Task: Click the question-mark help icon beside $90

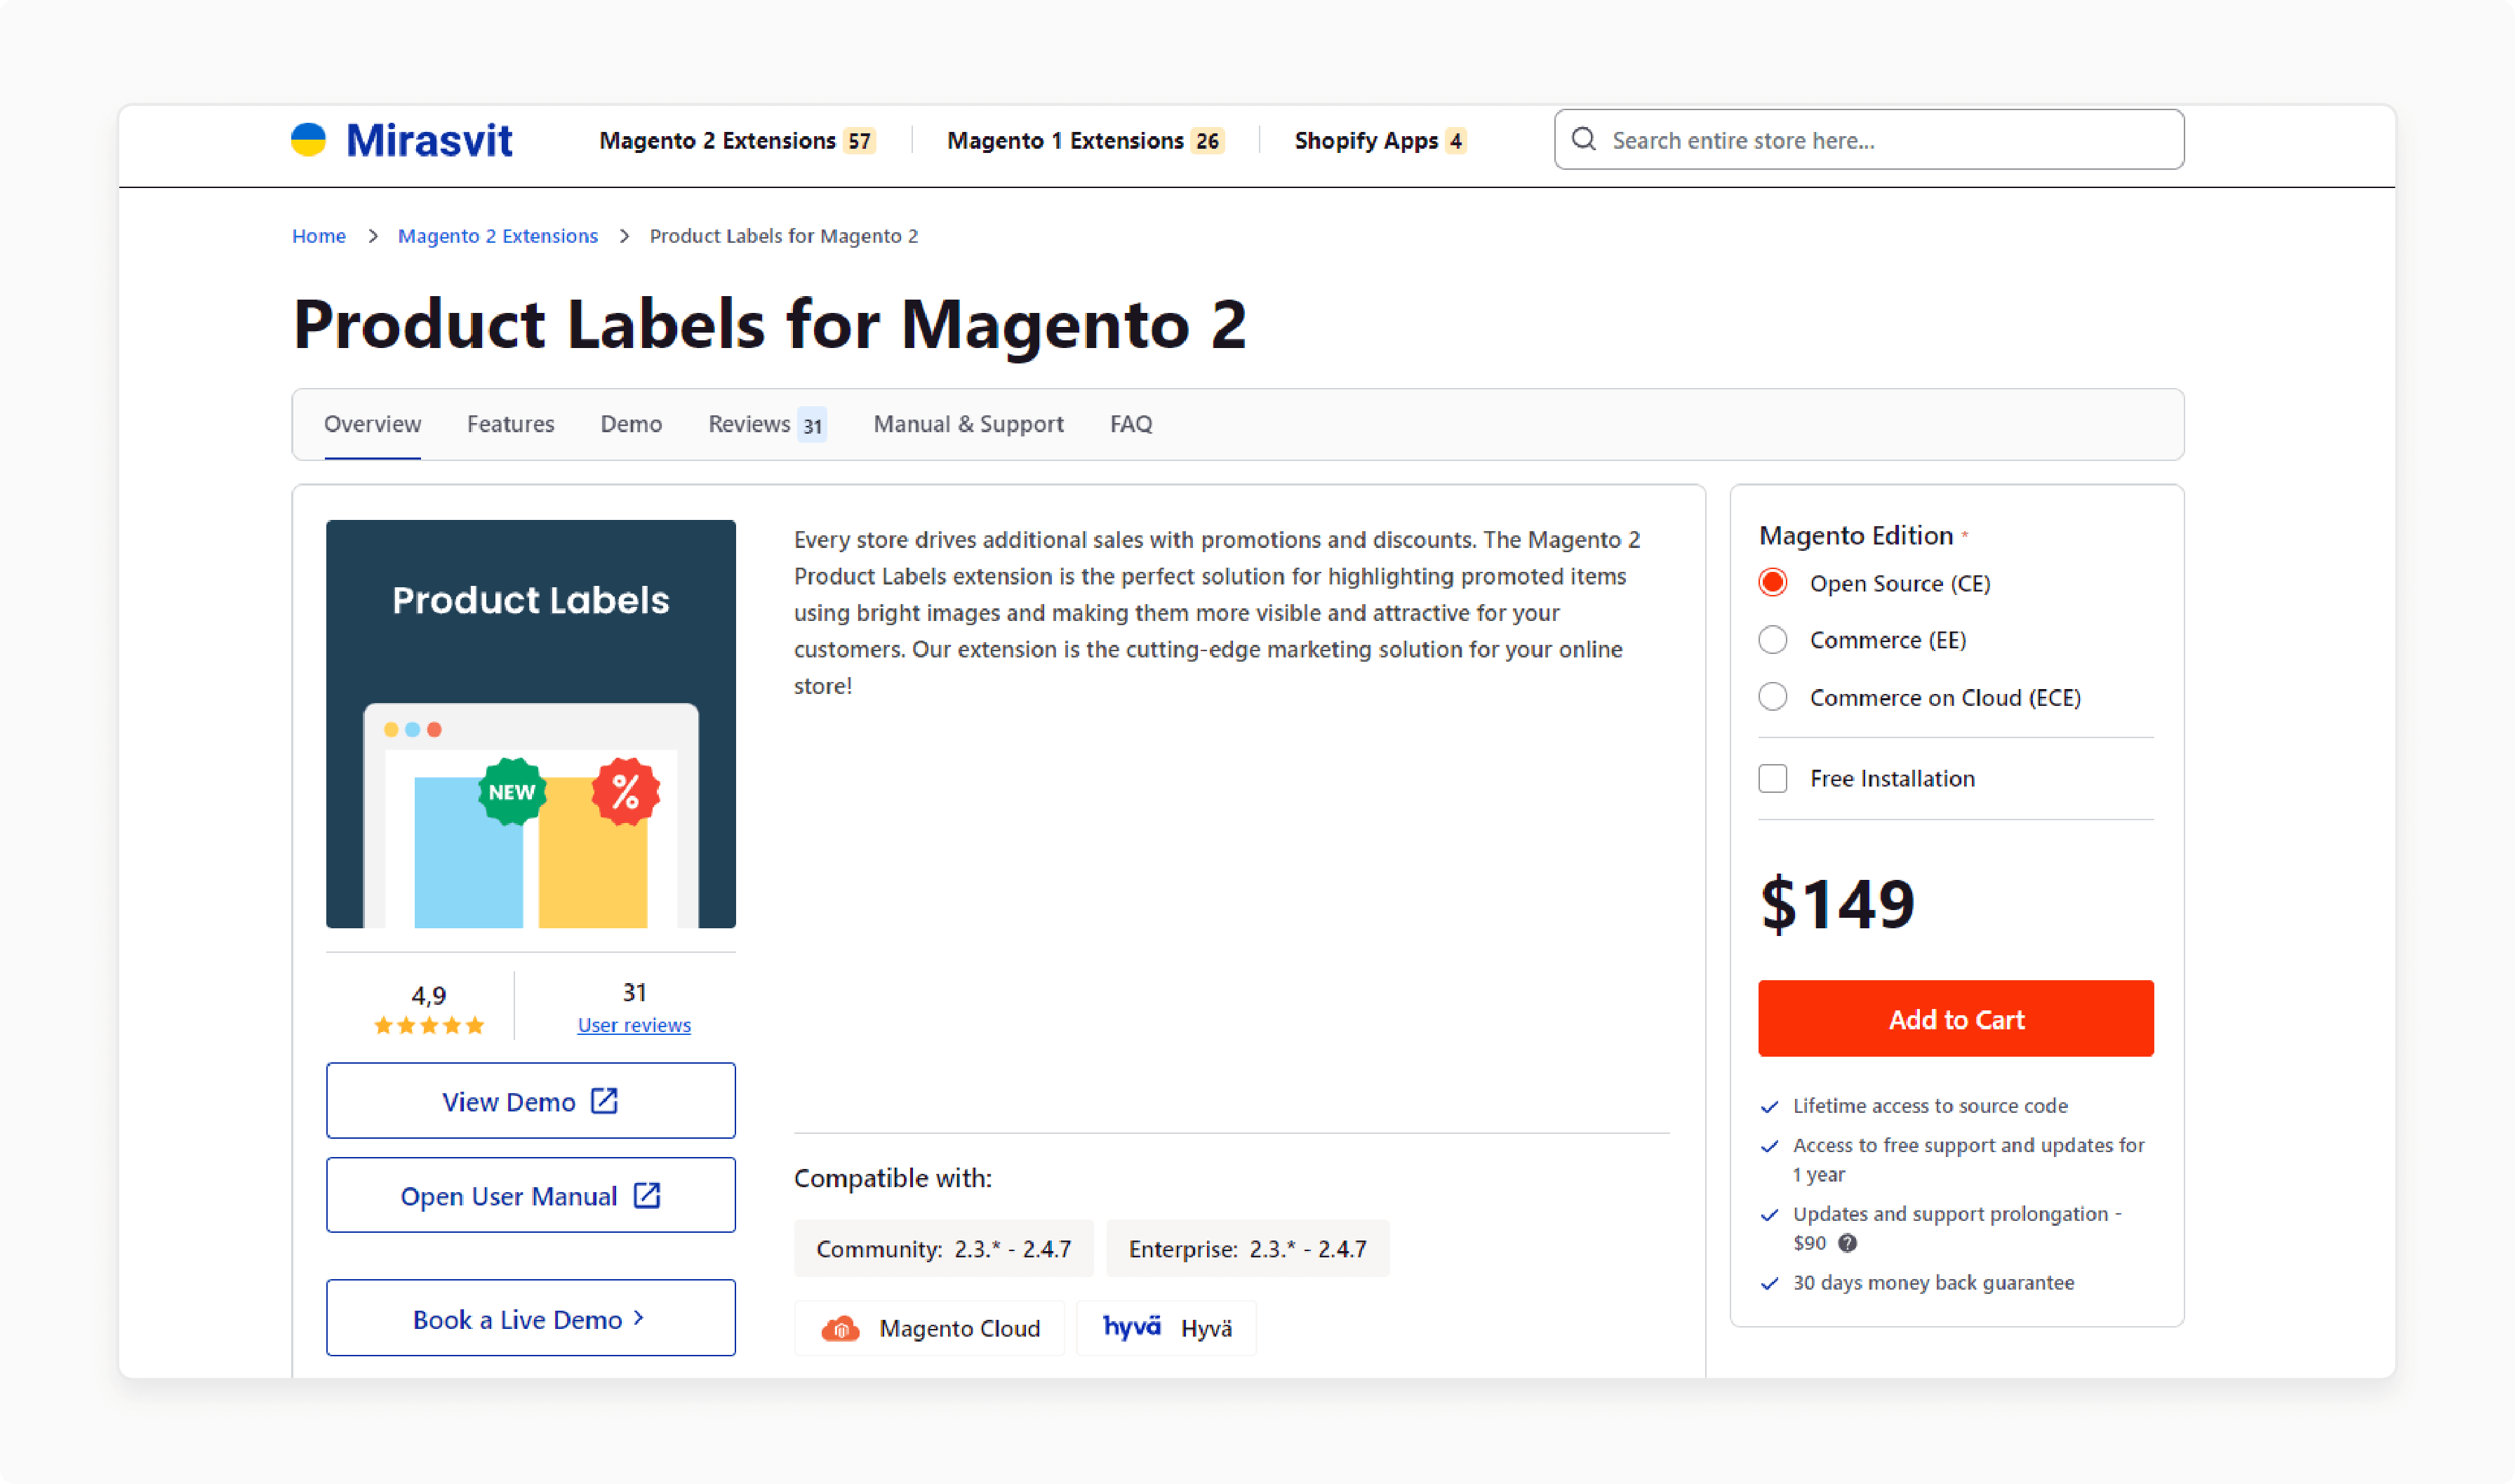Action: point(1847,1243)
